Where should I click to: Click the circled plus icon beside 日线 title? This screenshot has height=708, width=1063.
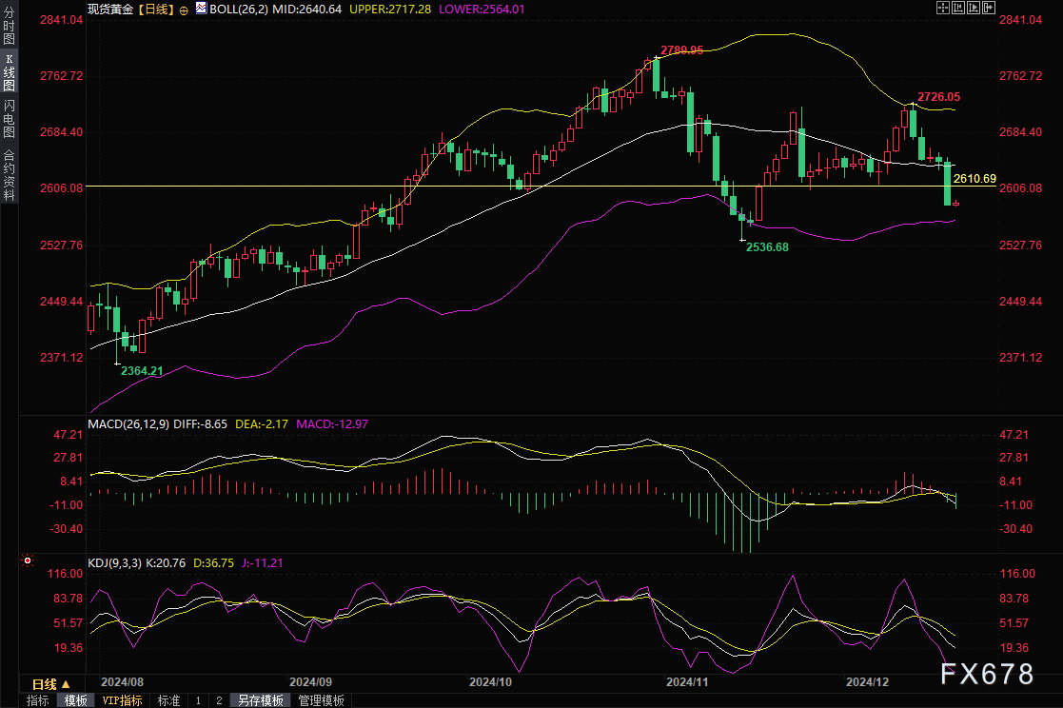184,9
